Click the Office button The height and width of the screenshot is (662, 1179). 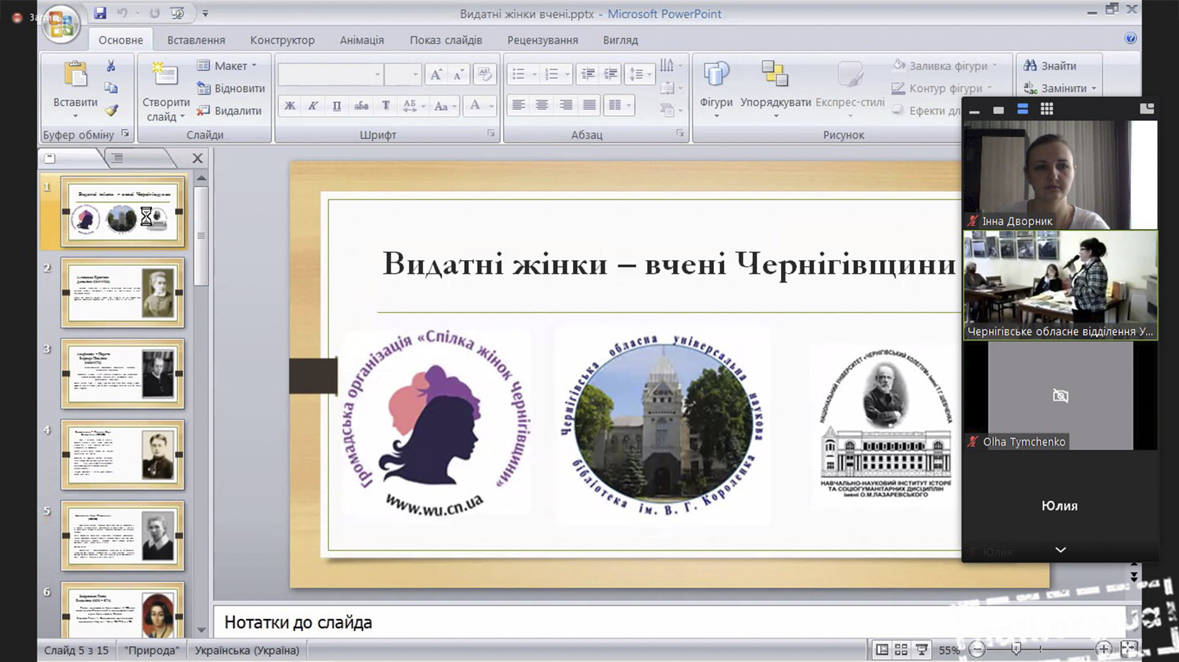click(x=61, y=24)
